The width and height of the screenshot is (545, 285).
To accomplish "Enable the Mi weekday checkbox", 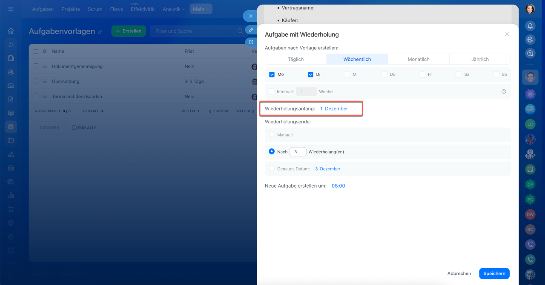I will coord(347,74).
